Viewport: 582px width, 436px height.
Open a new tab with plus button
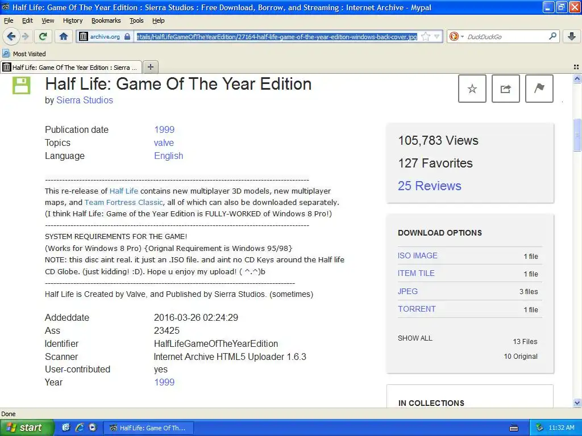click(x=150, y=67)
